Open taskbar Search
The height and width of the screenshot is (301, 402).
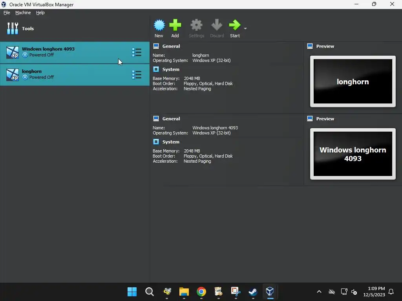[x=150, y=292]
